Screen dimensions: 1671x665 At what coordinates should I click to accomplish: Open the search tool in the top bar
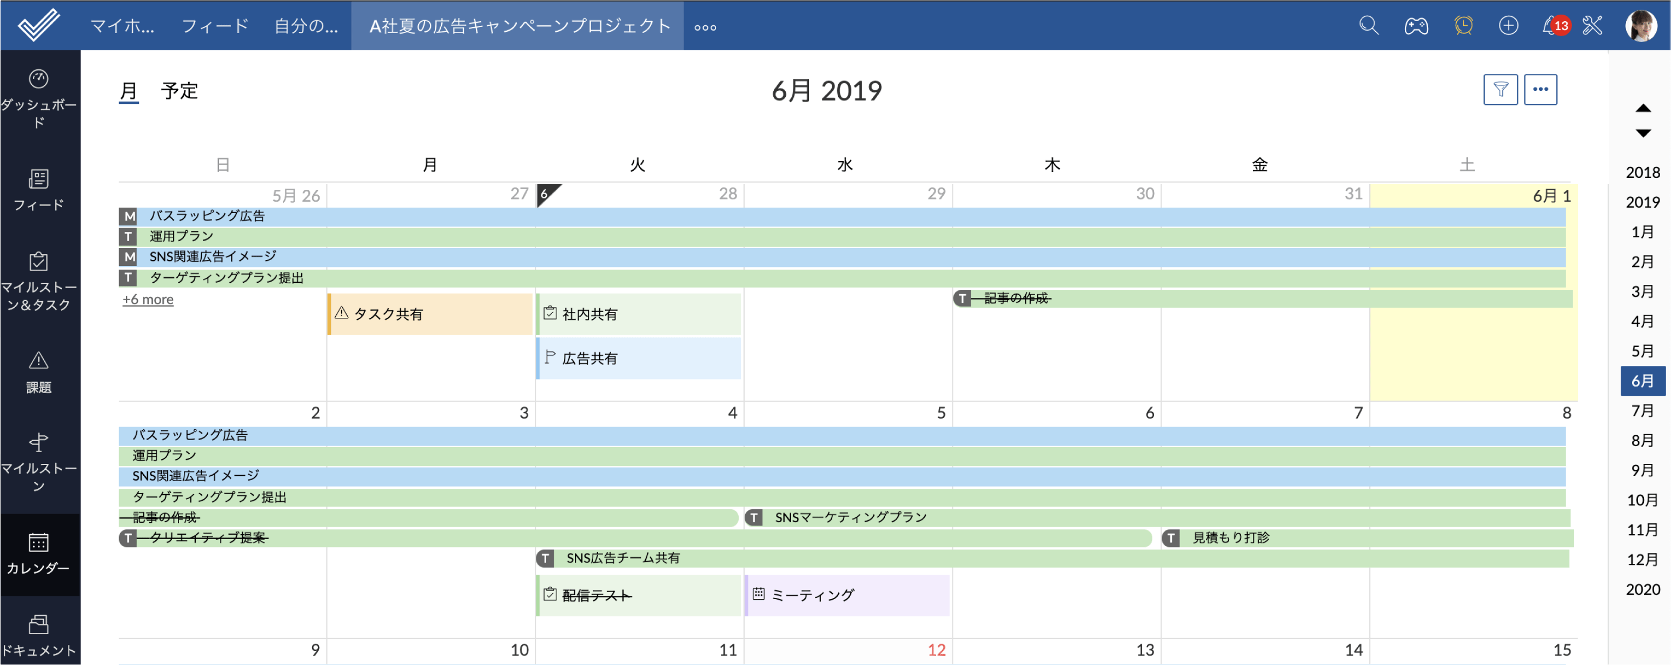[x=1368, y=25]
